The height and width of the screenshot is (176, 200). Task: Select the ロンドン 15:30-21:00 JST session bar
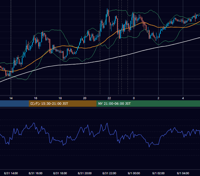(62, 104)
